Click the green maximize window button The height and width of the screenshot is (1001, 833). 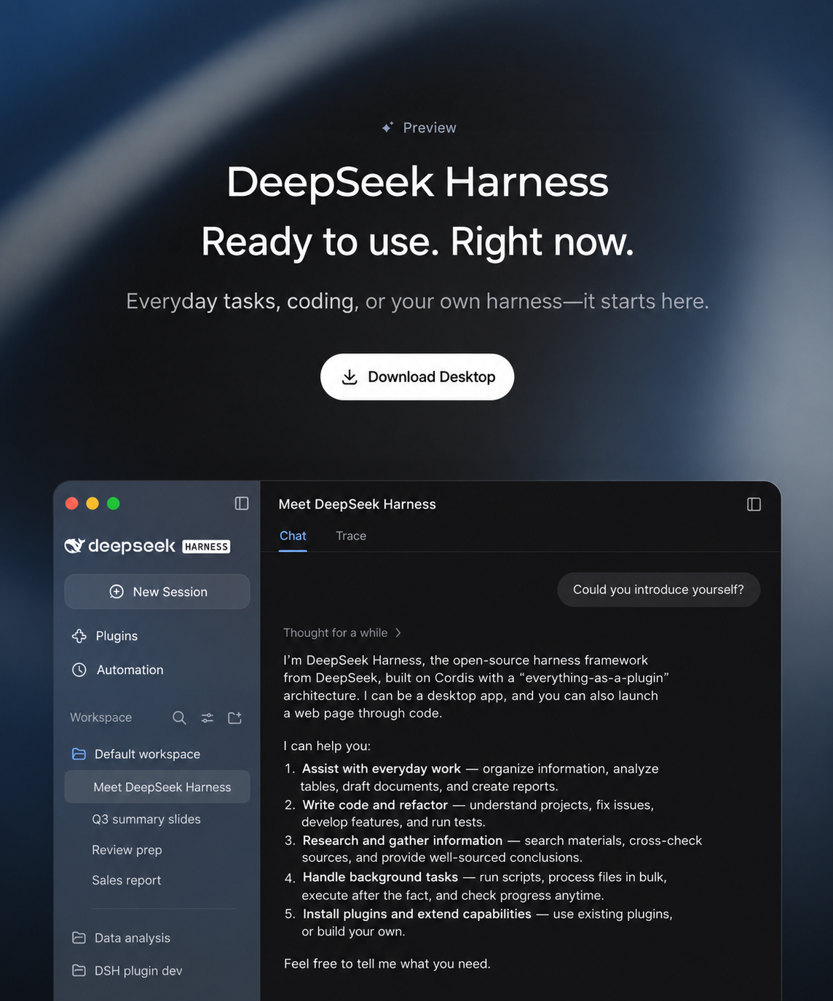click(114, 504)
